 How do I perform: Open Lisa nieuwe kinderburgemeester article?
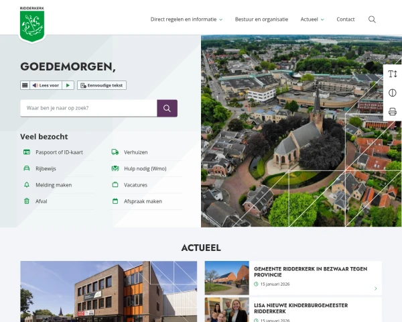[301, 308]
